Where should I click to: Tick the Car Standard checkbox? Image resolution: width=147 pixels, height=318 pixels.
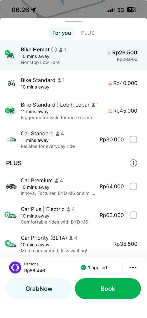(x=133, y=140)
